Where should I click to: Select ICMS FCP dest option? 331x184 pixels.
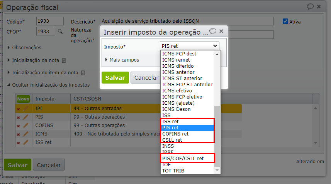click(x=187, y=54)
